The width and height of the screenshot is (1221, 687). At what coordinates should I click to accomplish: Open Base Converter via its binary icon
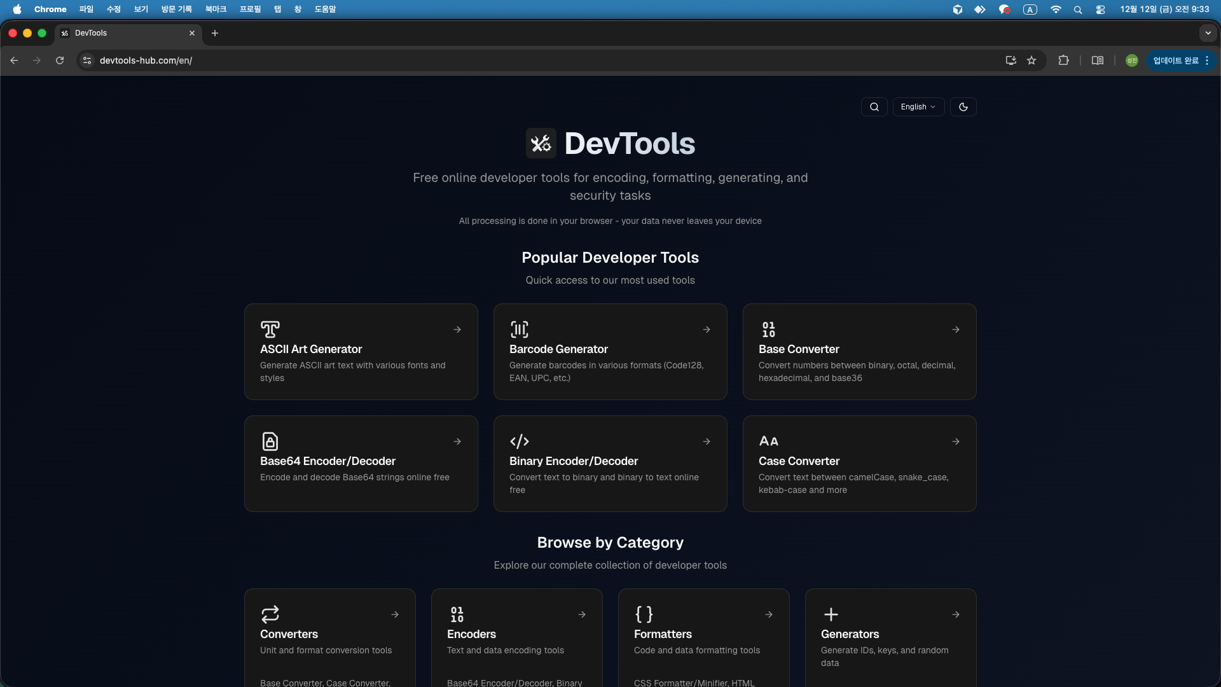click(768, 330)
